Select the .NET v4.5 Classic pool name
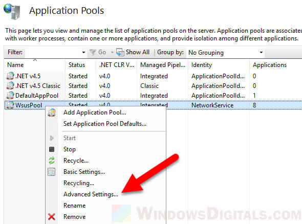 click(x=38, y=85)
